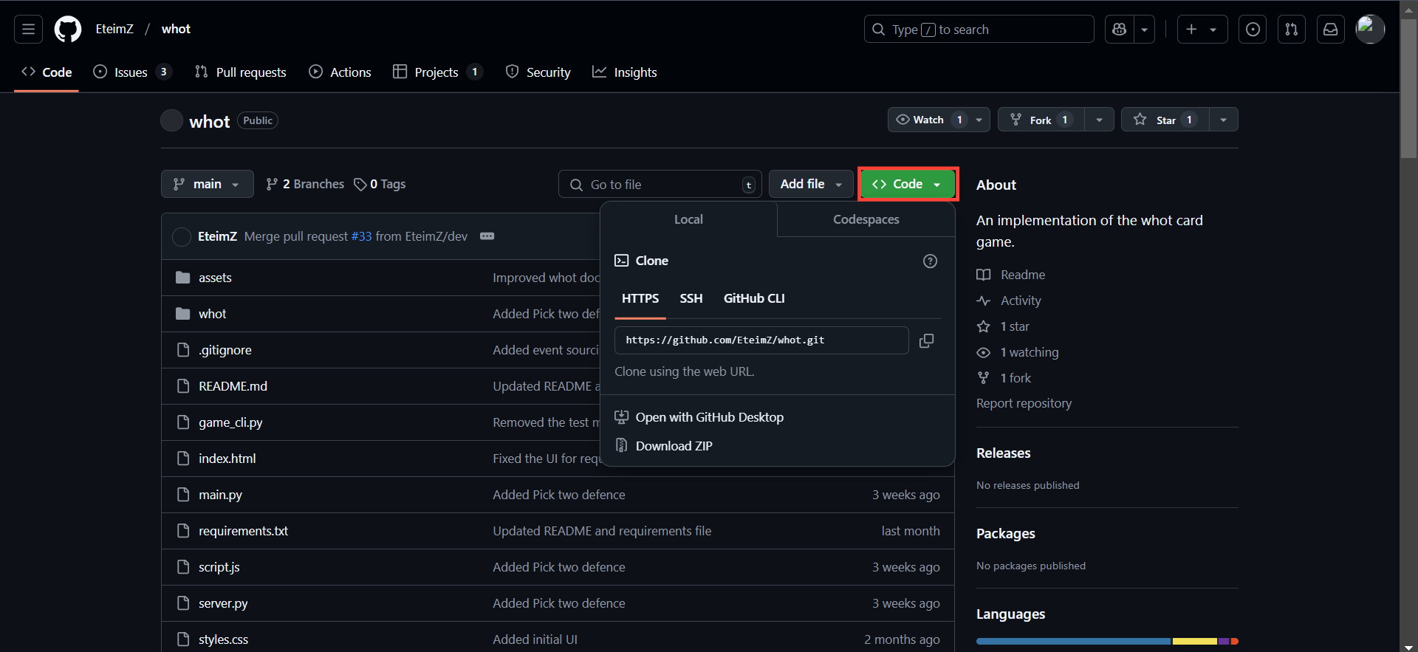The height and width of the screenshot is (652, 1418).
Task: Click the fork icon beside 1 fork
Action: pos(984,378)
